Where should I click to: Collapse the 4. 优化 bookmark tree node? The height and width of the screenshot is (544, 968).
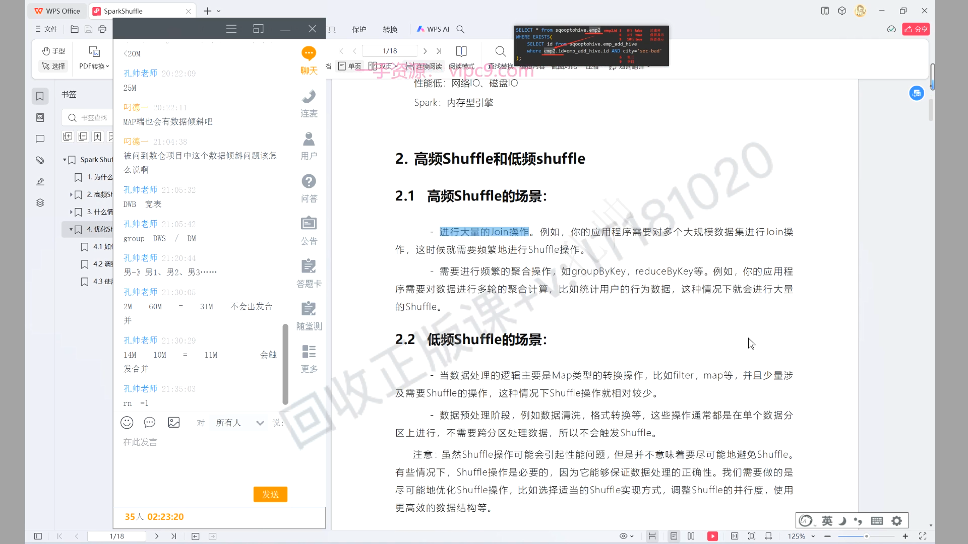point(71,229)
